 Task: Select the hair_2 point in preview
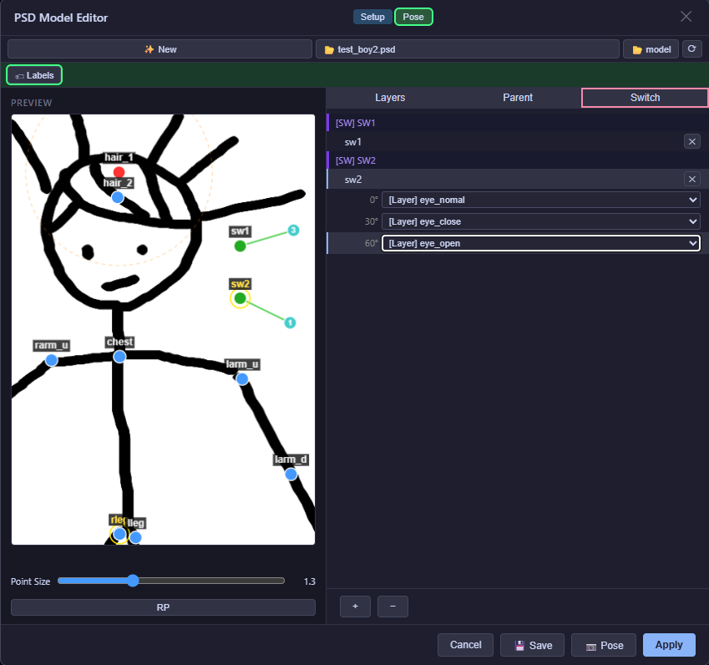tap(118, 197)
